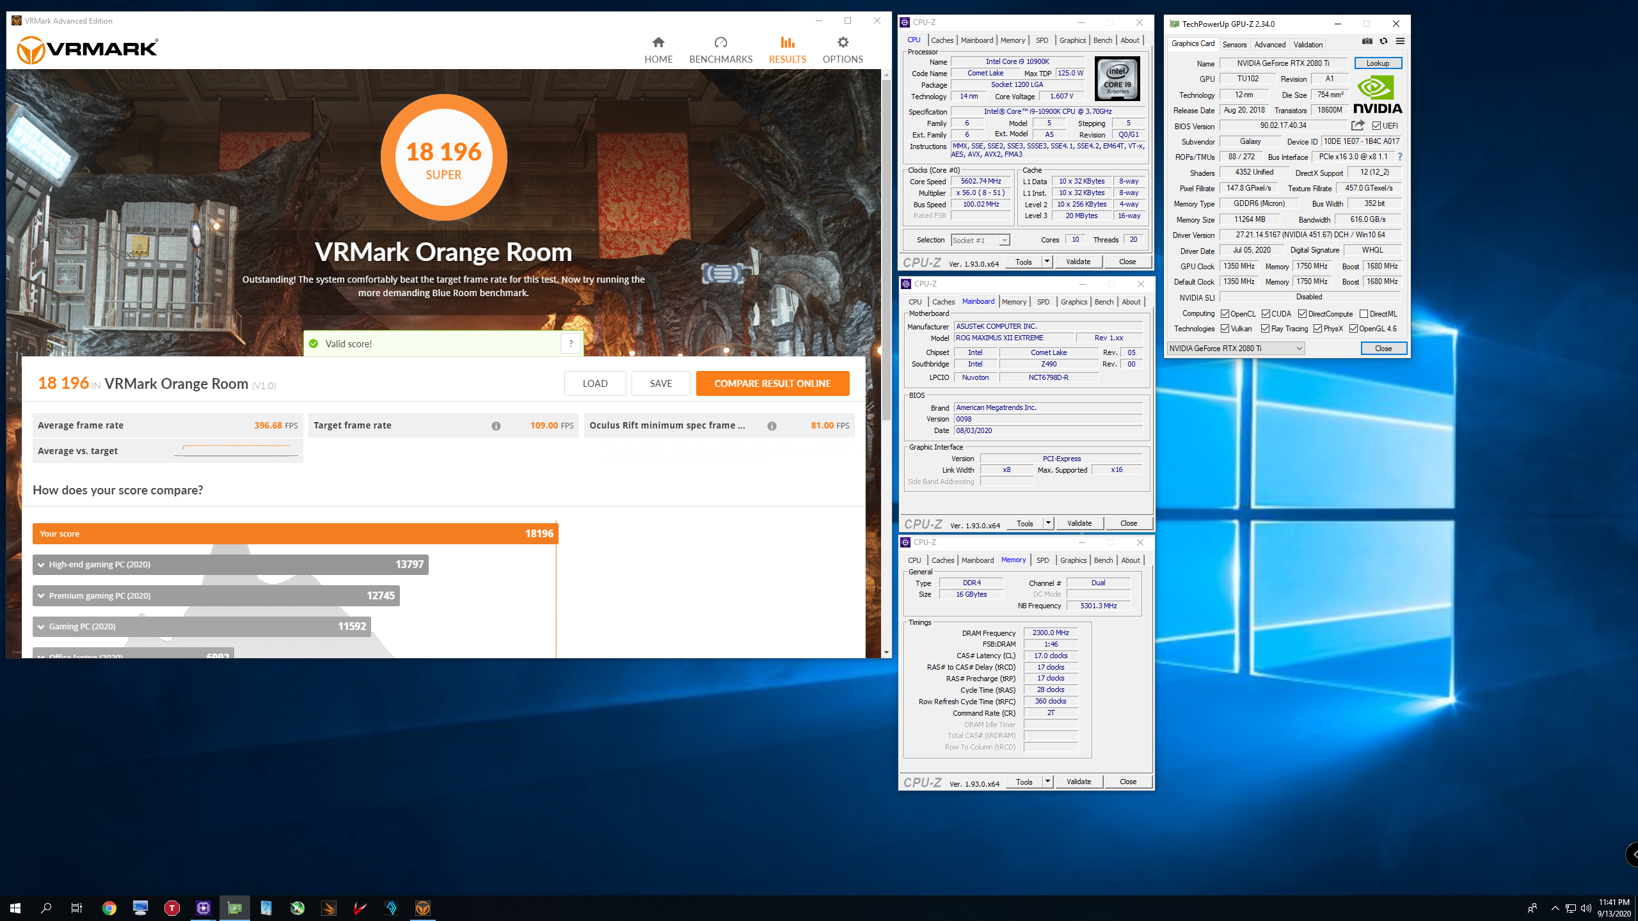Viewport: 1638px width, 921px height.
Task: Open Task View on taskbar
Action: [77, 908]
